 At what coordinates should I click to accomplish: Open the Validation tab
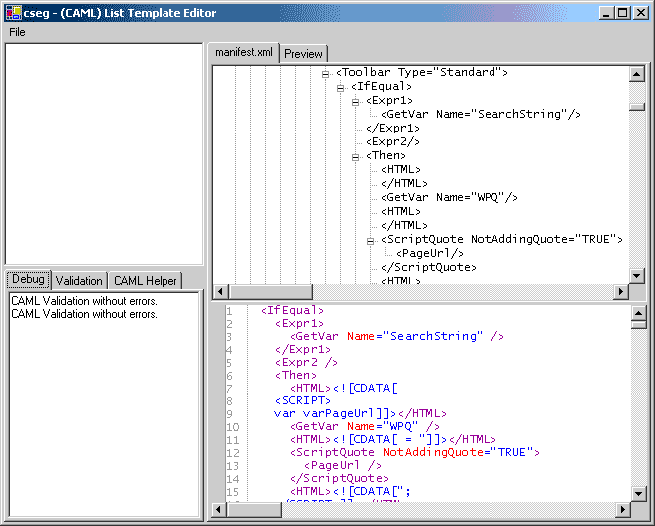79,281
